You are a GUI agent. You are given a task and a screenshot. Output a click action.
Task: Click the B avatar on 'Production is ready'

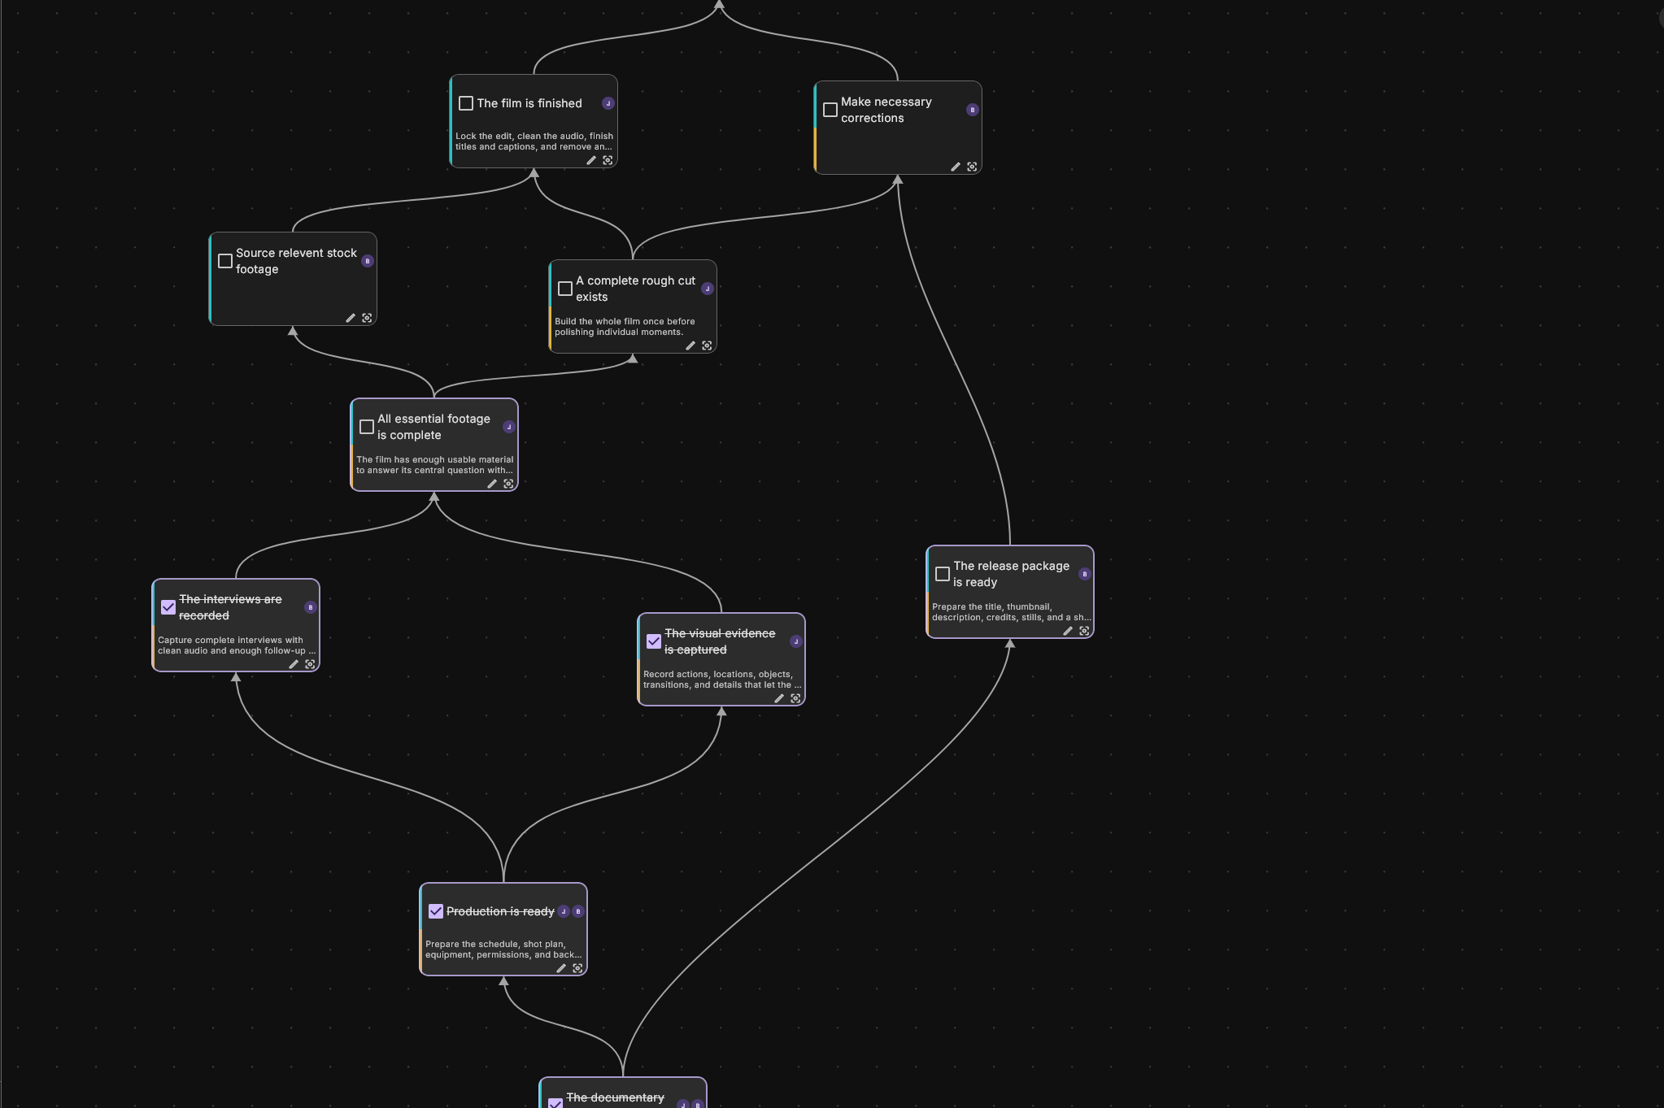578,911
